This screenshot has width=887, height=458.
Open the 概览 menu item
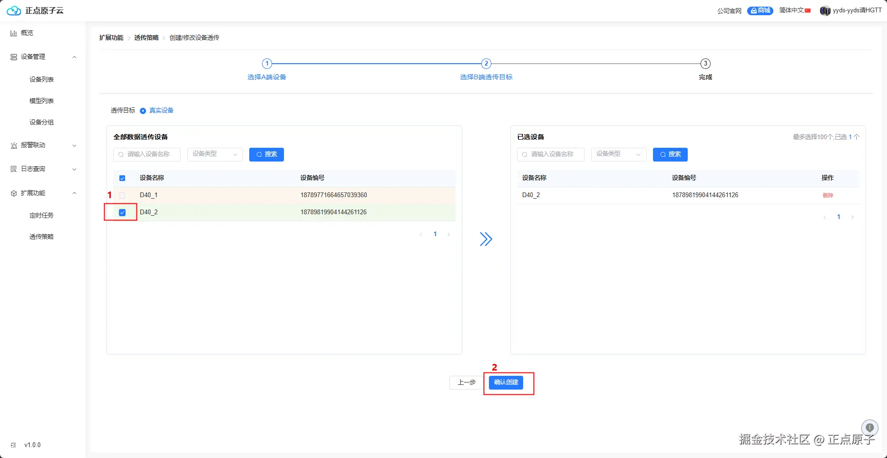point(27,33)
